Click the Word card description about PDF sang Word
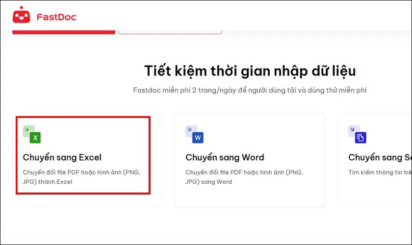The image size is (412, 245). [244, 177]
